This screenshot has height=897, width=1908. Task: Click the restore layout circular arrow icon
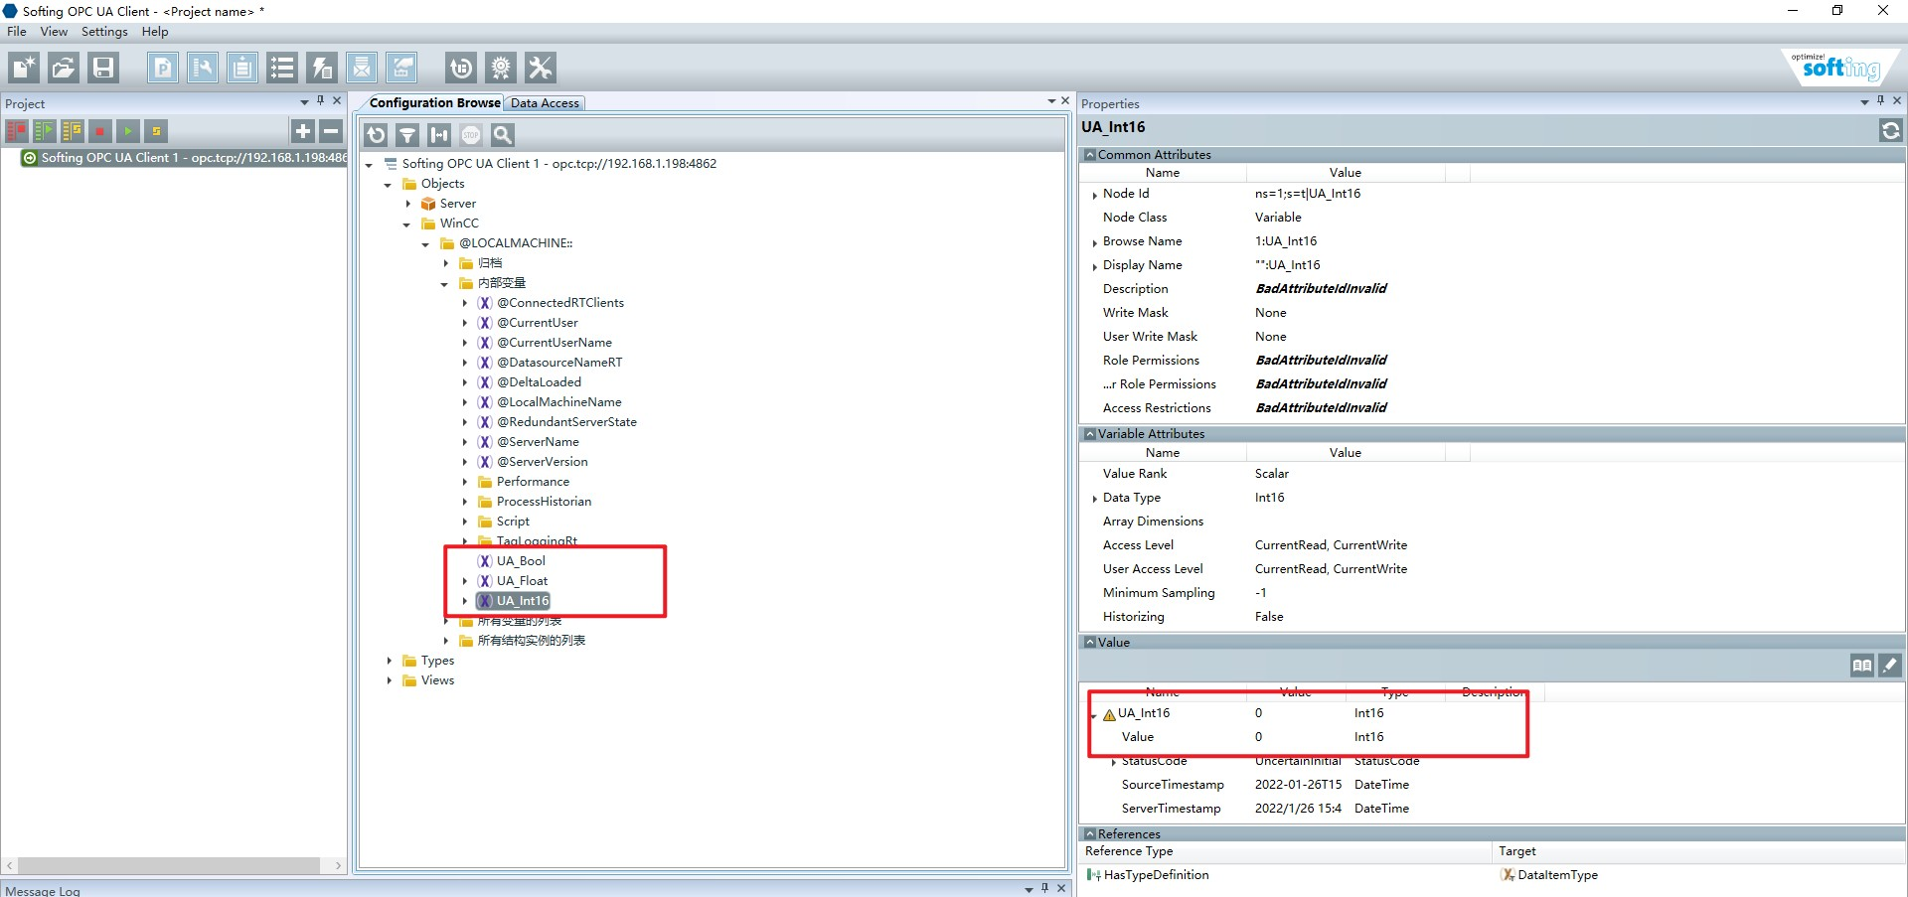pyautogui.click(x=461, y=68)
